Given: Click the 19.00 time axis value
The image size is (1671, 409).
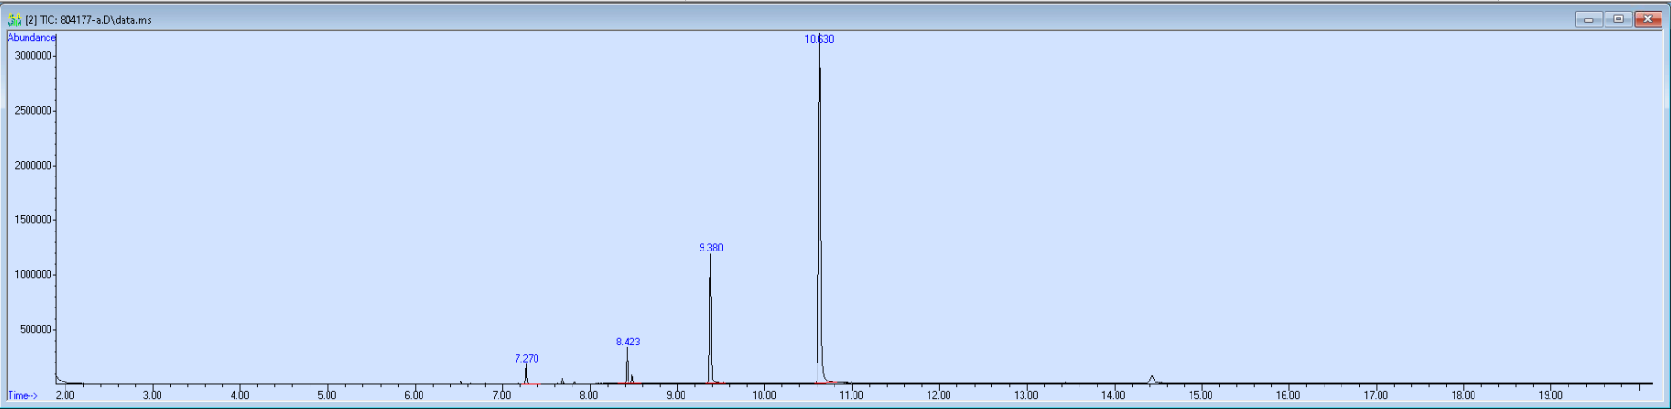Looking at the screenshot, I should pos(1550,396).
